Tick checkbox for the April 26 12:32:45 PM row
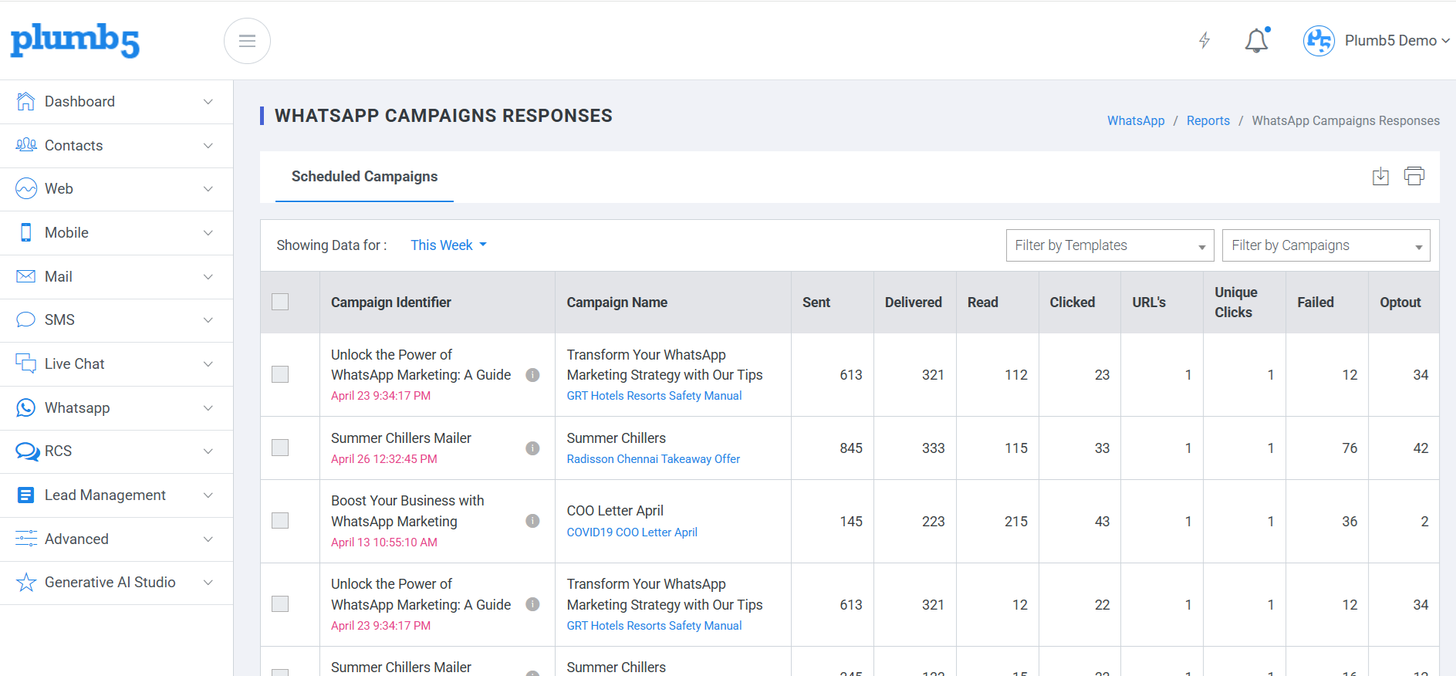The width and height of the screenshot is (1456, 676). pyautogui.click(x=280, y=448)
